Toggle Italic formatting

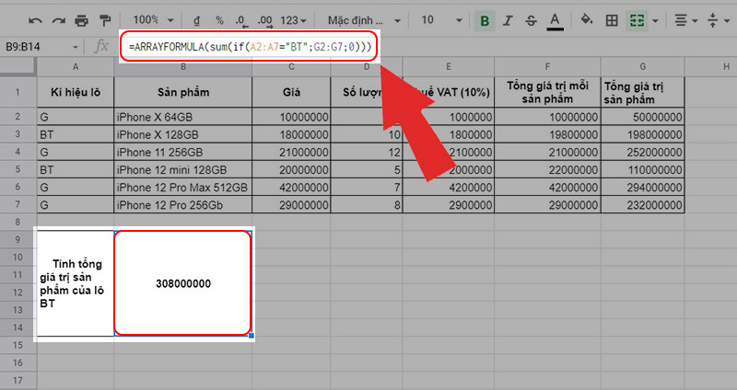tap(508, 19)
